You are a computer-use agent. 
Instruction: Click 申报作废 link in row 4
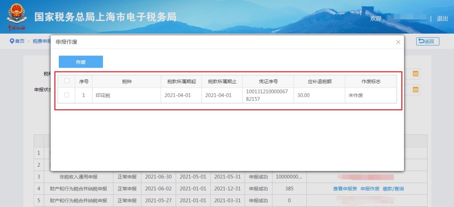pyautogui.click(x=370, y=189)
